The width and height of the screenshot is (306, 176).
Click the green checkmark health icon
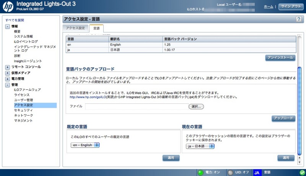coord(302,173)
